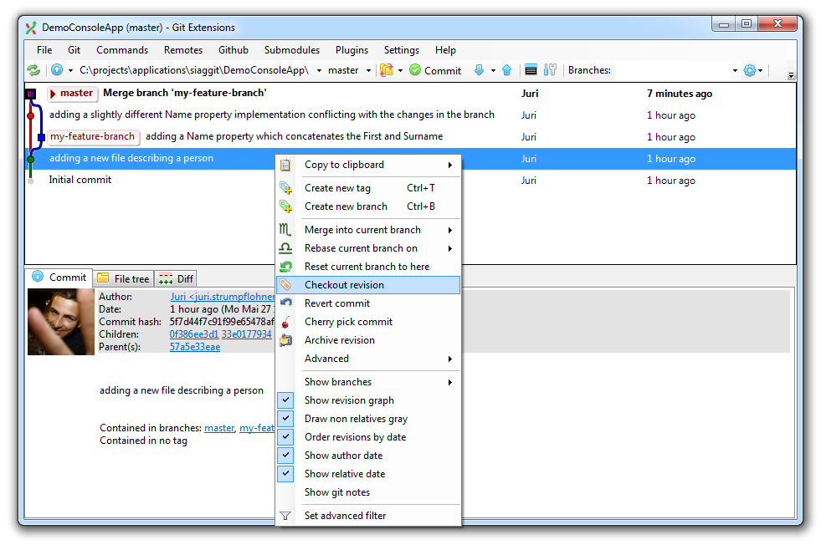Select Checkout revision from context menu
821x545 pixels.
[x=344, y=285]
